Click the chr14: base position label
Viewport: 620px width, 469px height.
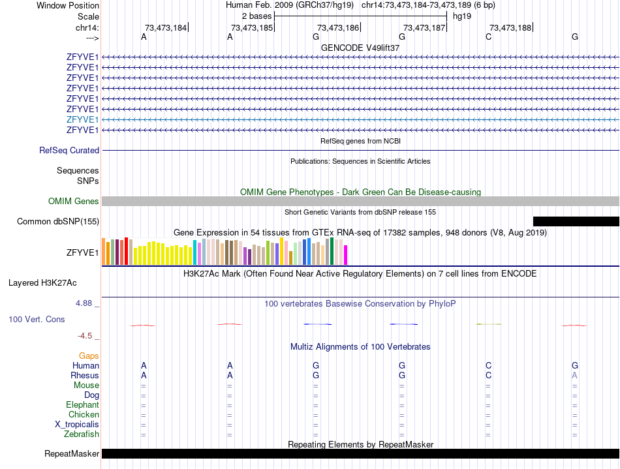coord(87,27)
